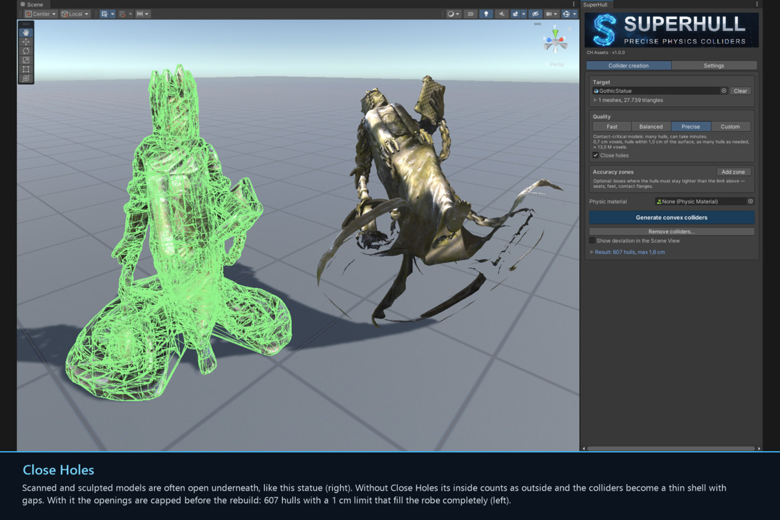Click the CH Assets v1.0.0 label
This screenshot has height=520, width=780.
tap(605, 53)
